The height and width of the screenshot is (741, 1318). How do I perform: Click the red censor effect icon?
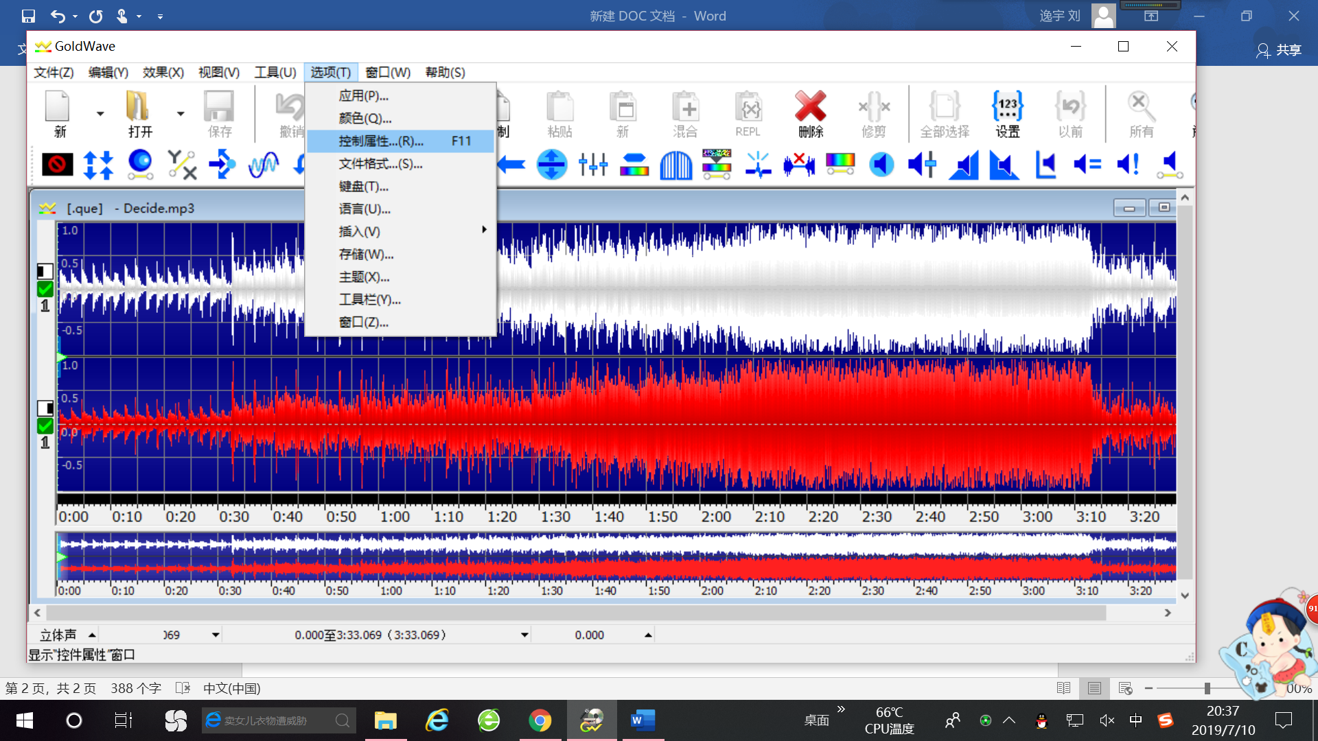tap(57, 165)
